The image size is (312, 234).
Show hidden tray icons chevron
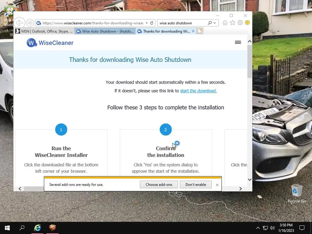258,228
